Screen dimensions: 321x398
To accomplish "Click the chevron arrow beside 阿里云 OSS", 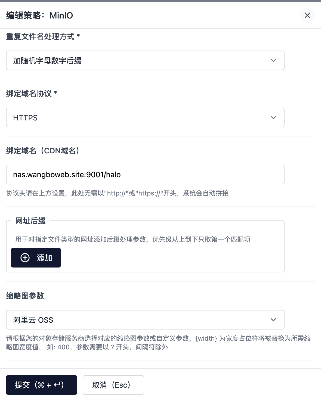I will (x=273, y=320).
